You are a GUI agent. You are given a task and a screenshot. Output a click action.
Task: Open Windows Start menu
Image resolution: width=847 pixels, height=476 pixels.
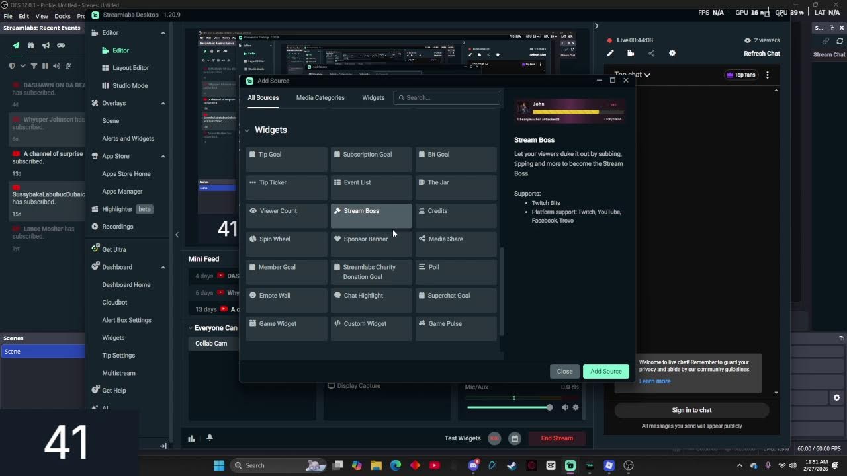pyautogui.click(x=219, y=465)
